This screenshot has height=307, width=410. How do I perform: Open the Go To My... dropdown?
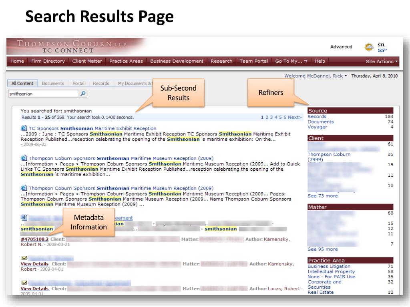pyautogui.click(x=291, y=61)
